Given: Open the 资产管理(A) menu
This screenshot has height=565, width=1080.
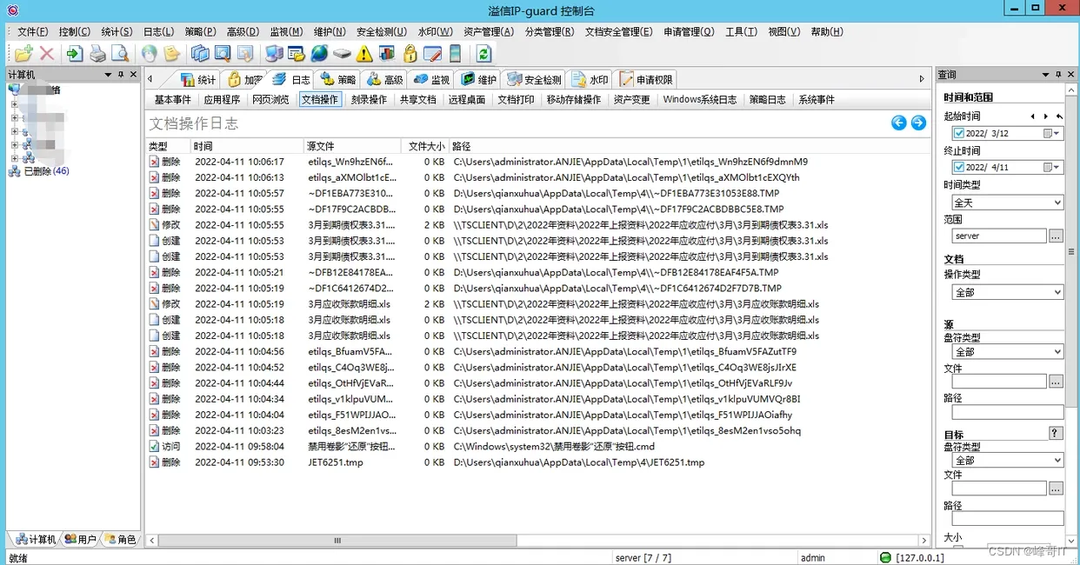Looking at the screenshot, I should (489, 31).
